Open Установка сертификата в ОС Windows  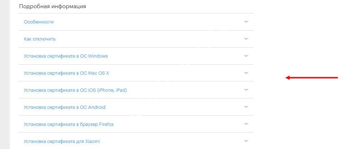[x=65, y=56]
